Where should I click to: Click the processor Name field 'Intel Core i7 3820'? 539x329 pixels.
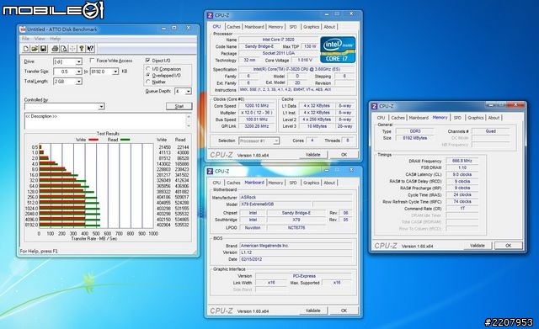pos(278,40)
